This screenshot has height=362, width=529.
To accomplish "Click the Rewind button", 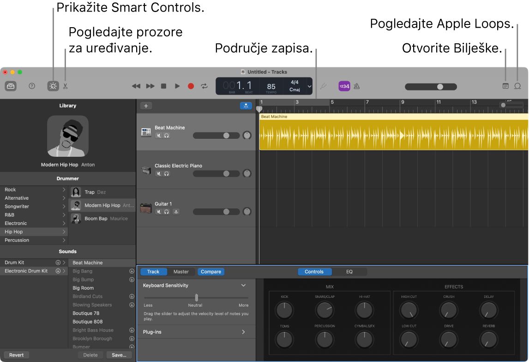I will point(136,86).
